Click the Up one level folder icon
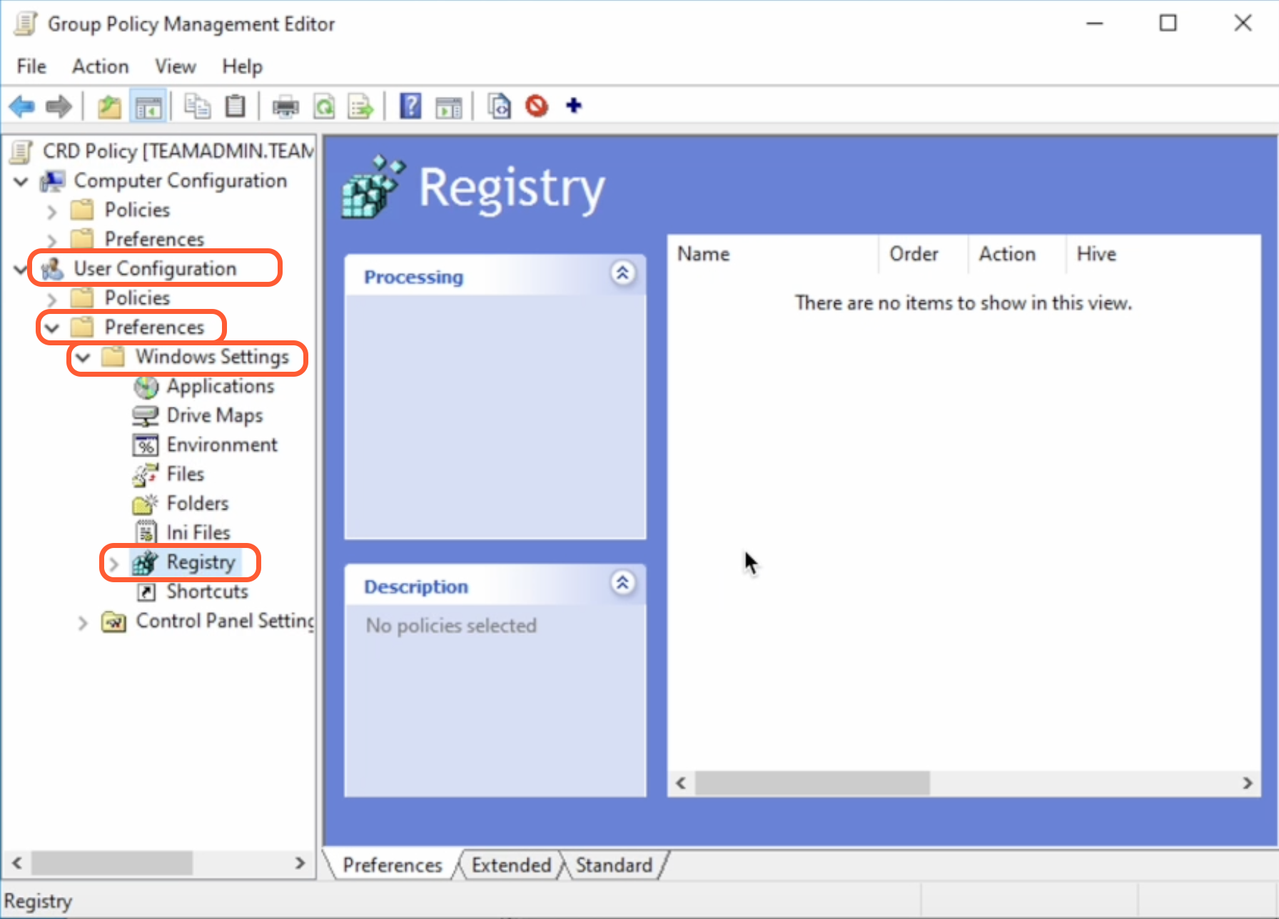 click(109, 107)
